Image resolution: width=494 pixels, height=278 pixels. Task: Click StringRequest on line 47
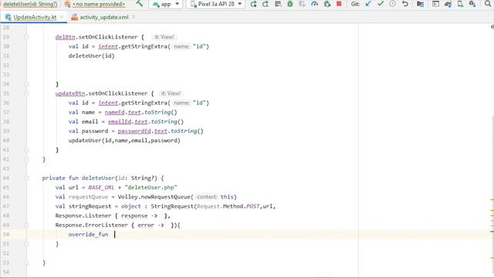click(172, 206)
